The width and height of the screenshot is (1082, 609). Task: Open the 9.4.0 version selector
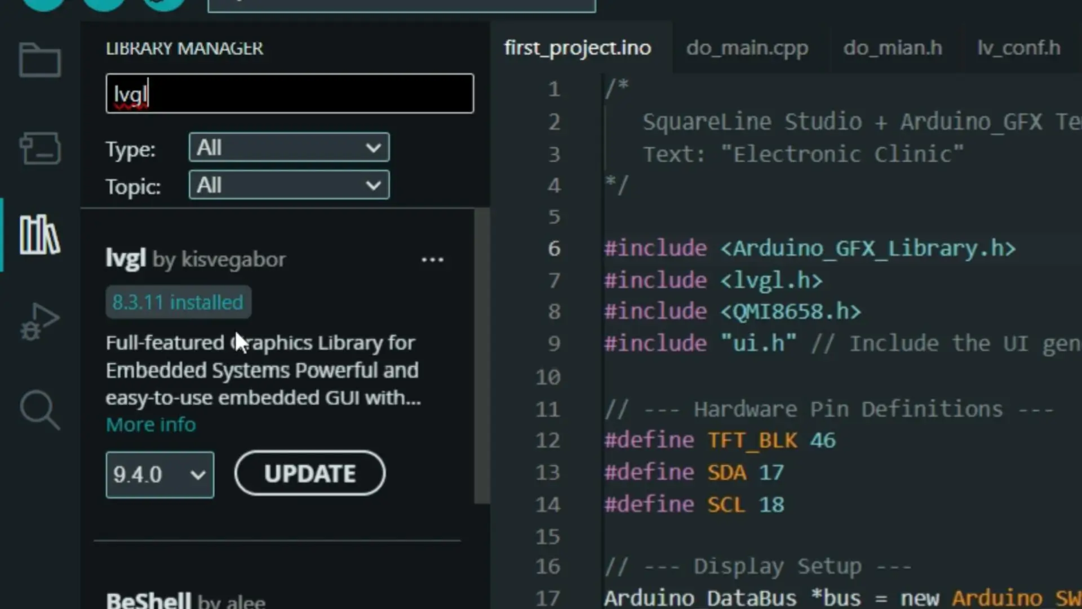click(159, 474)
